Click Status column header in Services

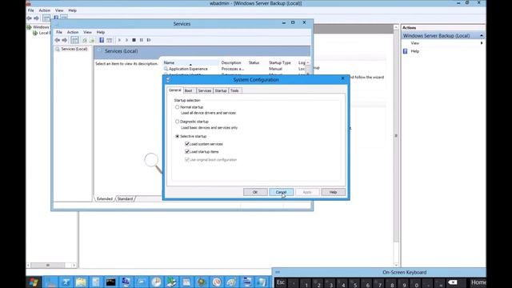point(254,62)
